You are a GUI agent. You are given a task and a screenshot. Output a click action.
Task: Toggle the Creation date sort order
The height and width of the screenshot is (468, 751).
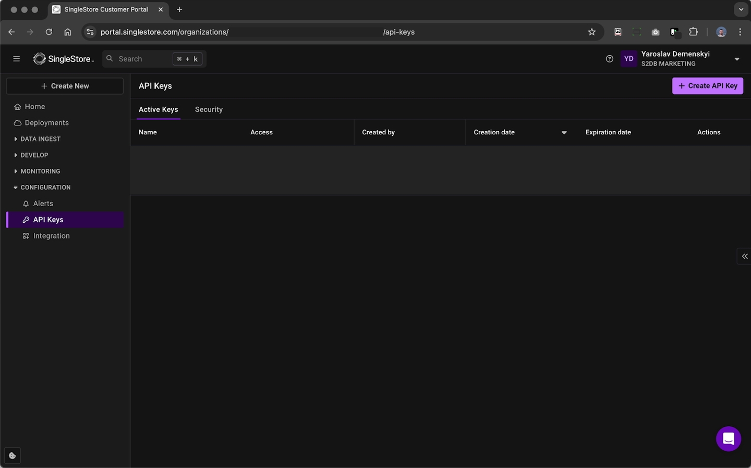[564, 133]
